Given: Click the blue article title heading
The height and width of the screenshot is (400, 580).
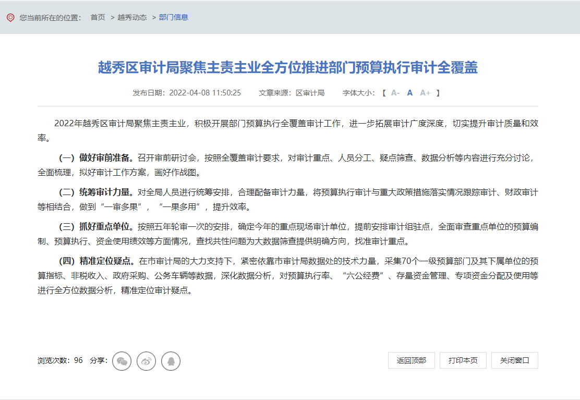Looking at the screenshot, I should tap(288, 67).
